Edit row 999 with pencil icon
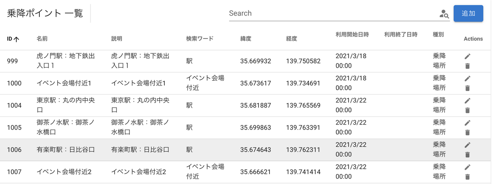 point(467,56)
